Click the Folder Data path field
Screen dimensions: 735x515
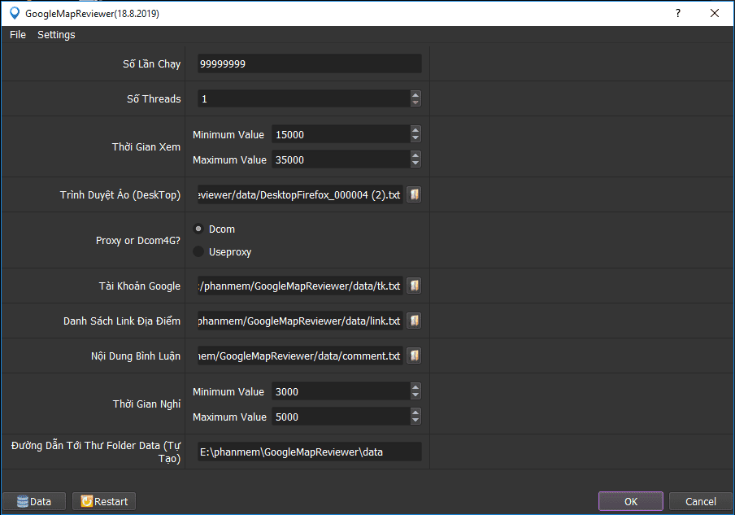pyautogui.click(x=309, y=452)
